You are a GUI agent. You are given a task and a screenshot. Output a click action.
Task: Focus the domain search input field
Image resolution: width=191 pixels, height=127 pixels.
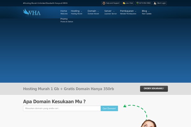(x=62, y=108)
